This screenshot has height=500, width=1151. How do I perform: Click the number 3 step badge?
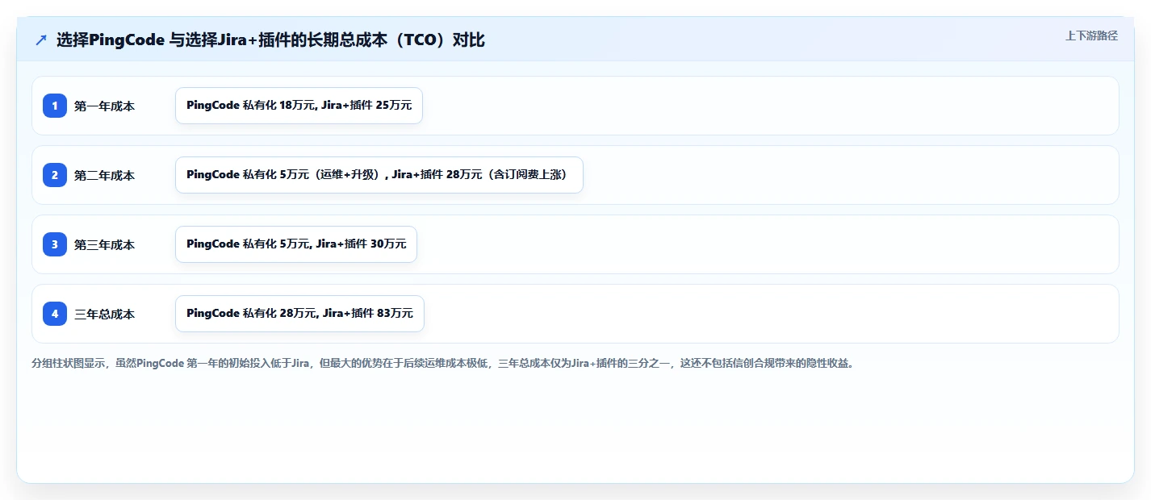point(55,244)
